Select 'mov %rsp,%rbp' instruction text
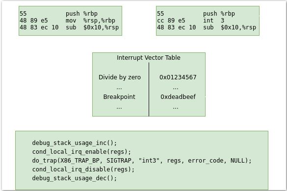Screen dimensions: 287x191 (90, 21)
